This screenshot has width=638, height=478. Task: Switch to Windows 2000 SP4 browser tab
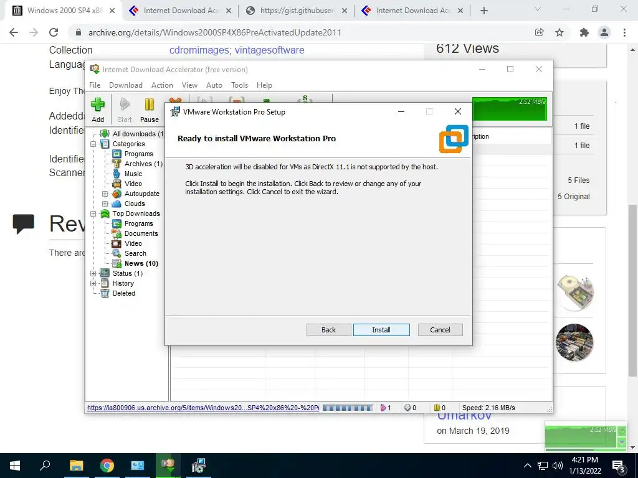[x=65, y=11]
